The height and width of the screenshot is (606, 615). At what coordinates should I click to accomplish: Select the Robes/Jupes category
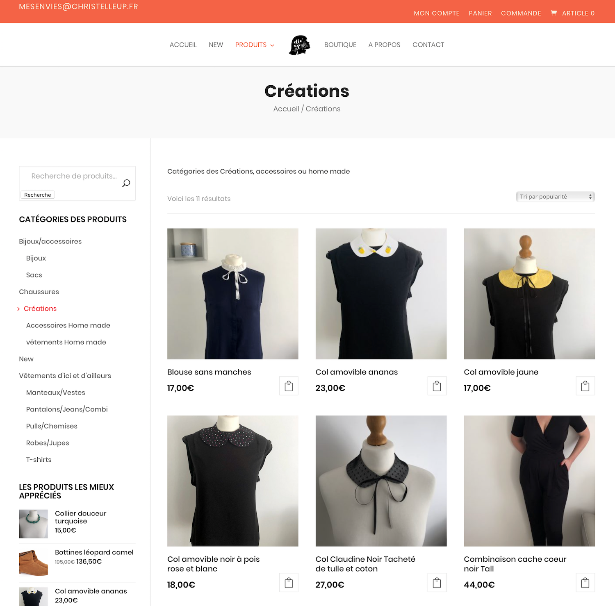48,443
